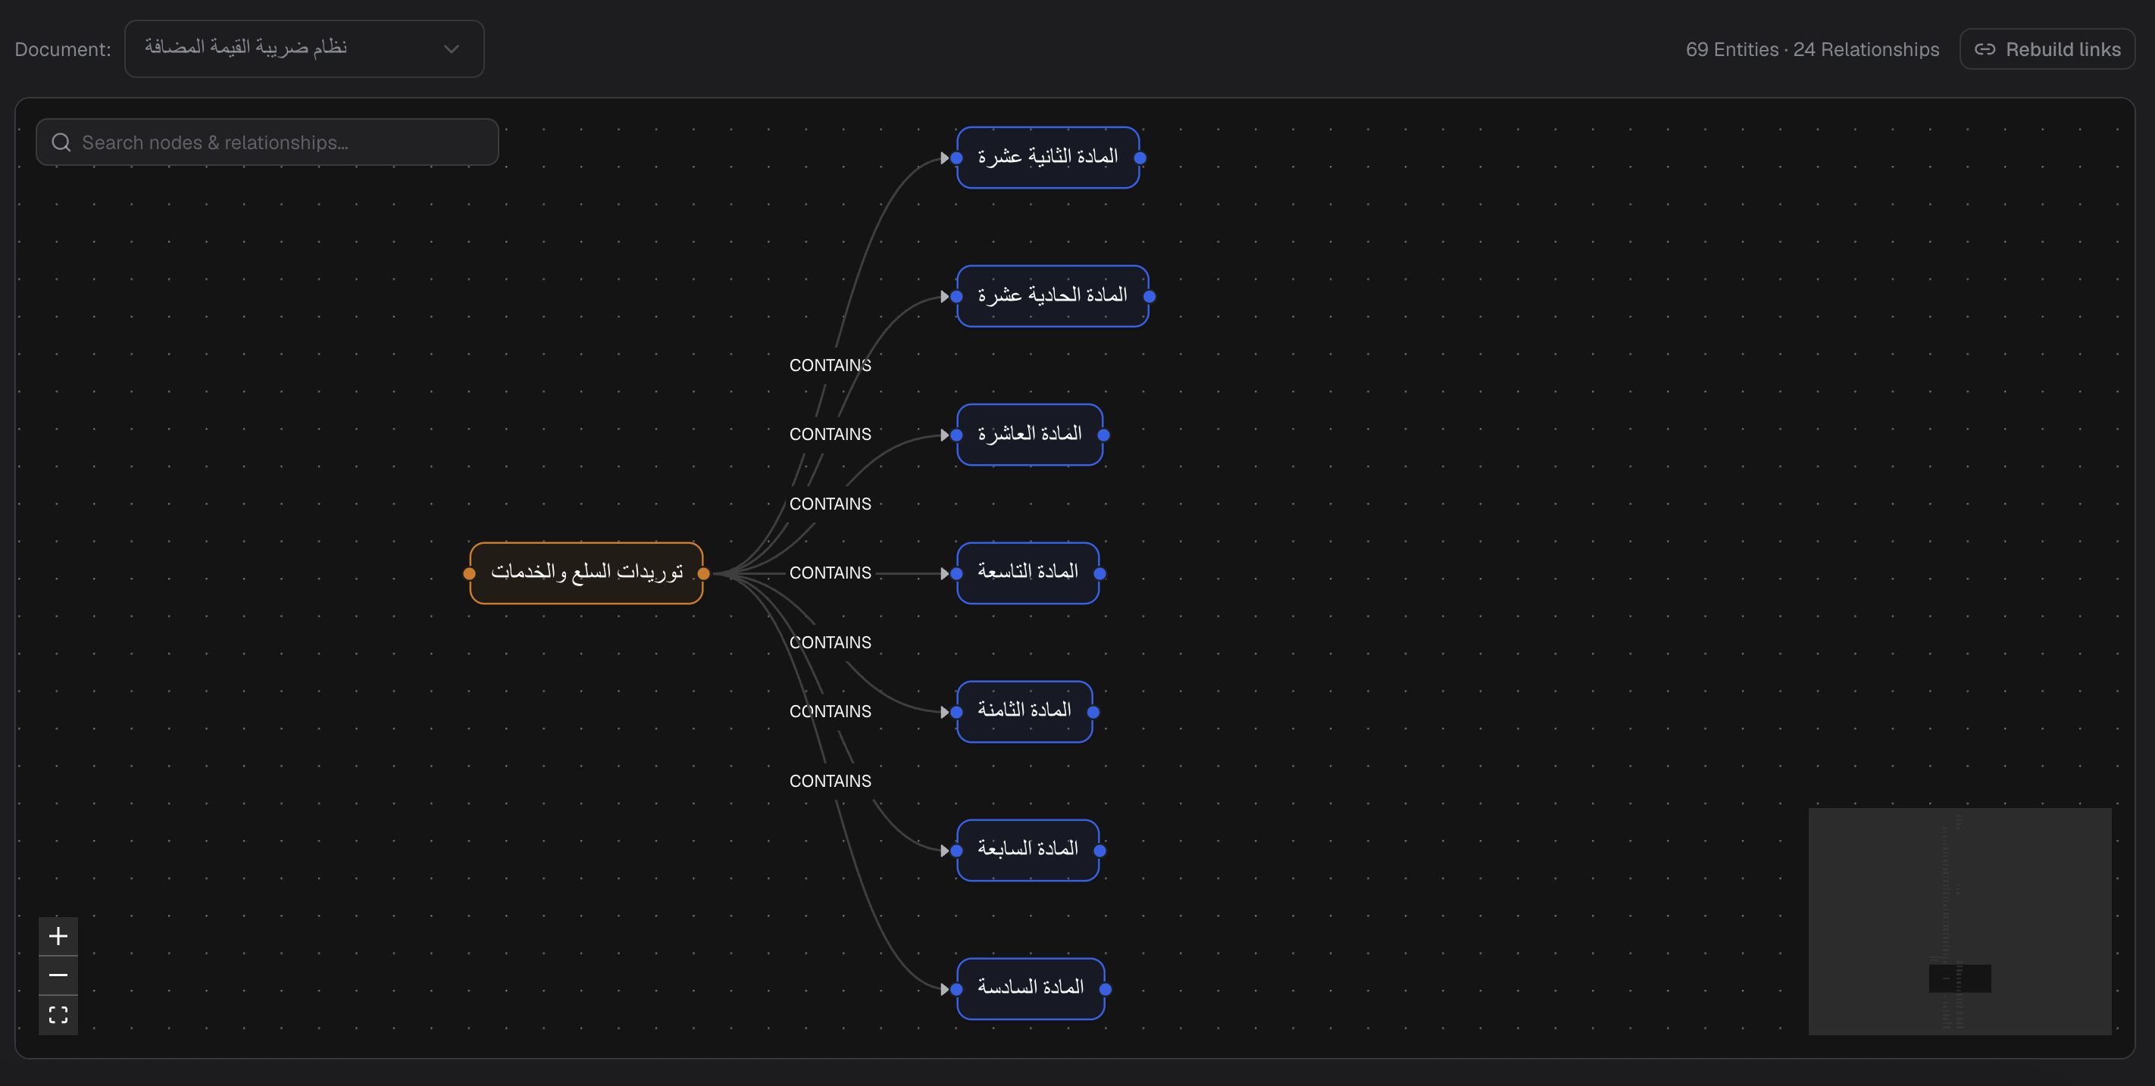Select the node المادة السادسة
The height and width of the screenshot is (1086, 2155).
1031,988
